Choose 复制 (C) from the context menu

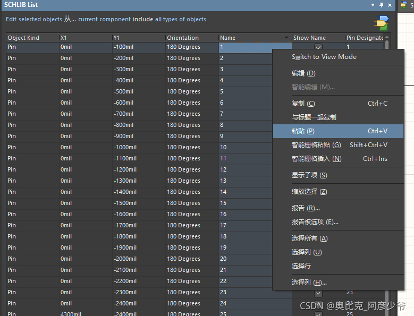point(338,104)
